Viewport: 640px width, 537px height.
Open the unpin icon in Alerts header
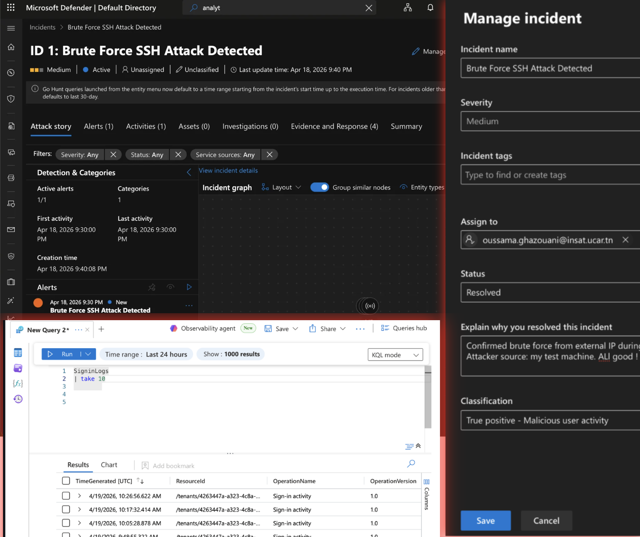click(x=152, y=287)
